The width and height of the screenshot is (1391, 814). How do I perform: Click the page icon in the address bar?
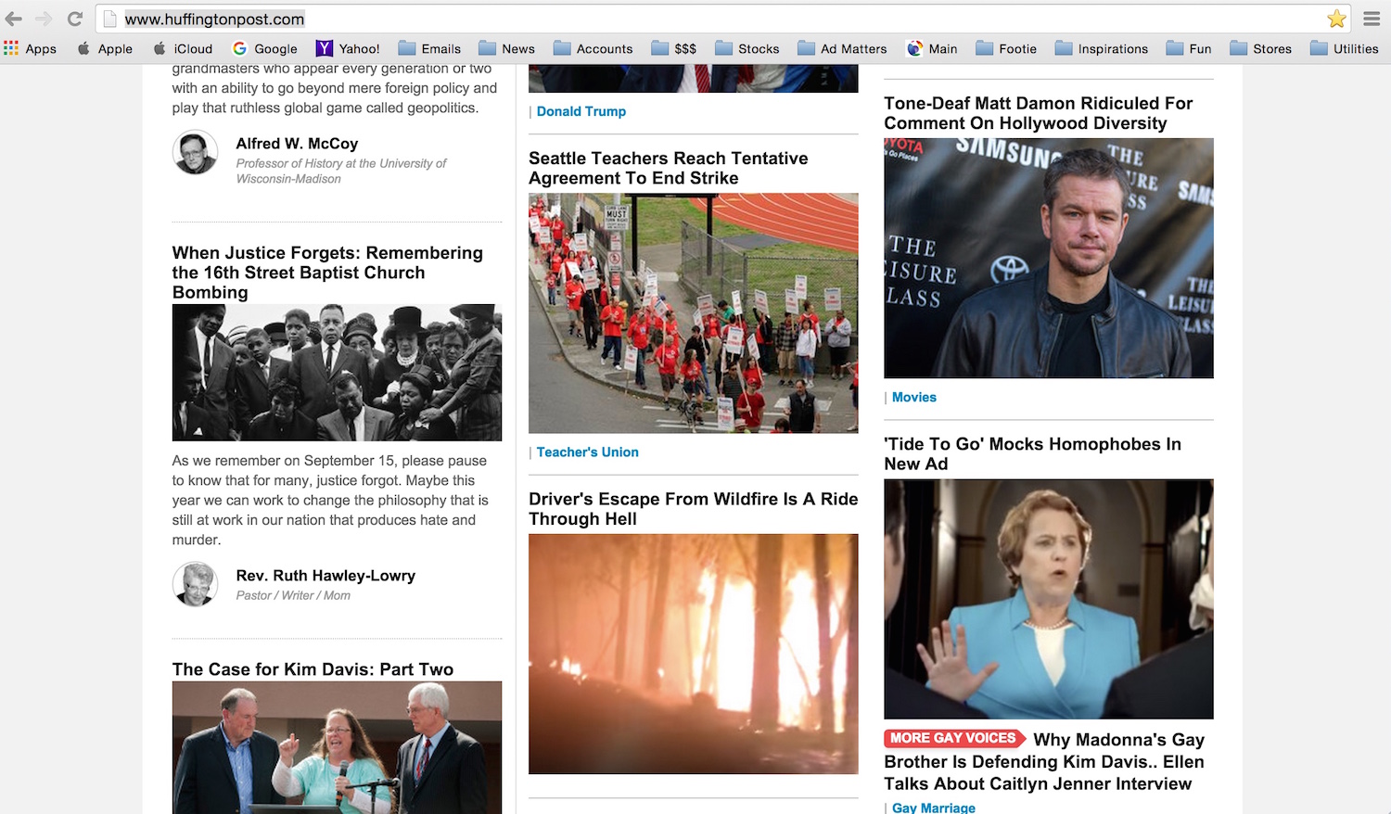click(x=109, y=19)
